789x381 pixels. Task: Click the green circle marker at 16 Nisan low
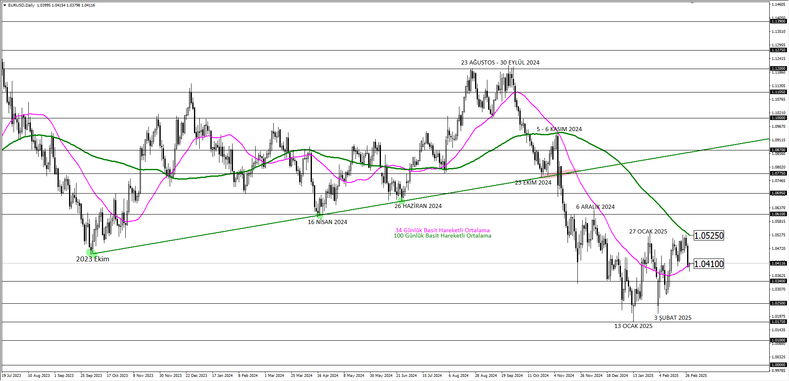320,215
